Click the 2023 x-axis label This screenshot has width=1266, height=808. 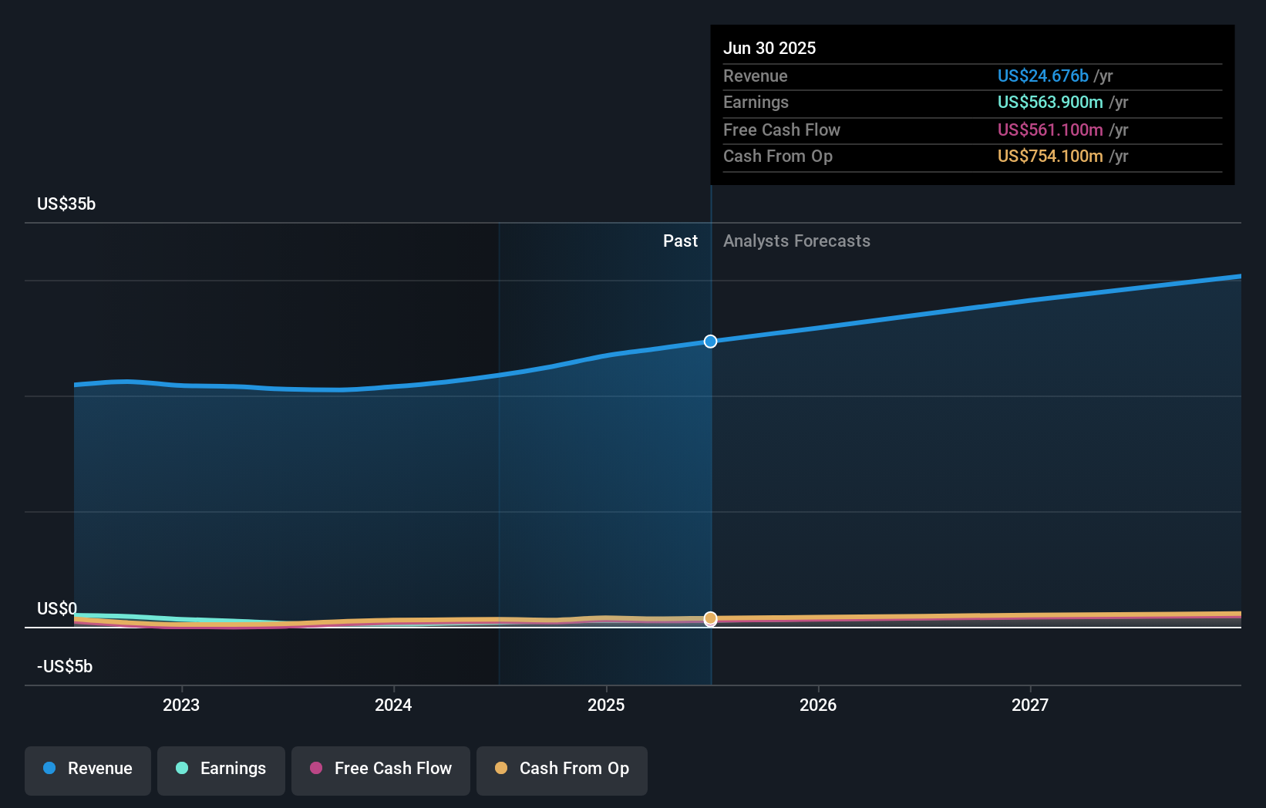(x=181, y=705)
